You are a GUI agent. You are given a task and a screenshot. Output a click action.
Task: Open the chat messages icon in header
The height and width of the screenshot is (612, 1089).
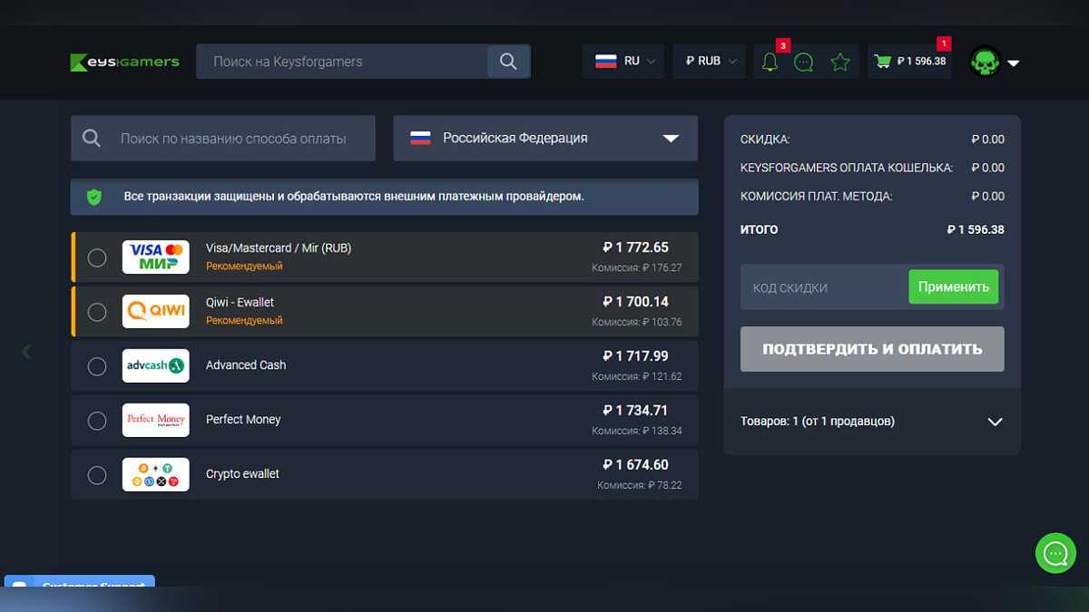click(803, 63)
